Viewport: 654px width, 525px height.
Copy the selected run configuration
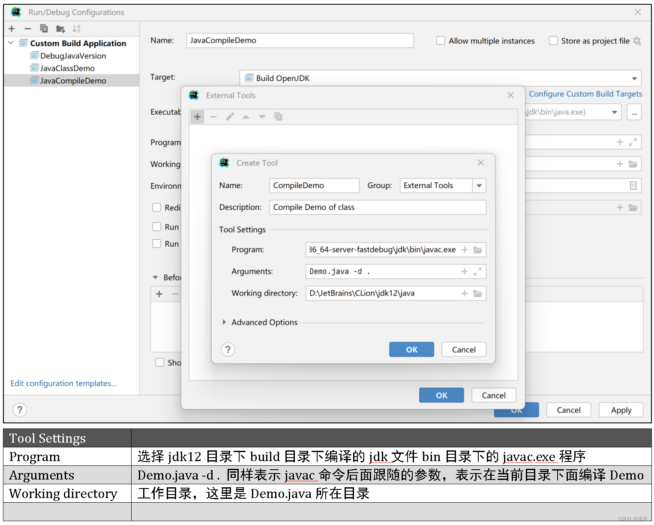tap(44, 29)
